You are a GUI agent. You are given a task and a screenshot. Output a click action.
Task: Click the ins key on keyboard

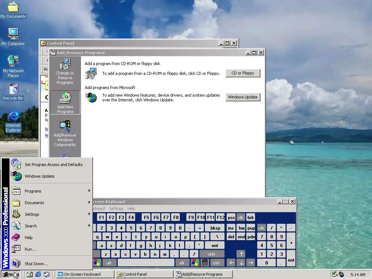click(231, 228)
